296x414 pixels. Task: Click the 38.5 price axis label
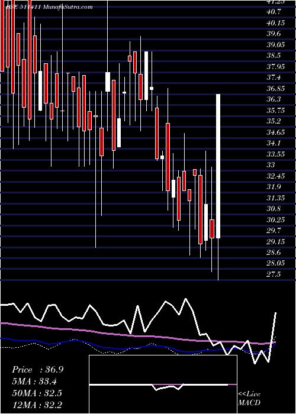click(x=274, y=56)
